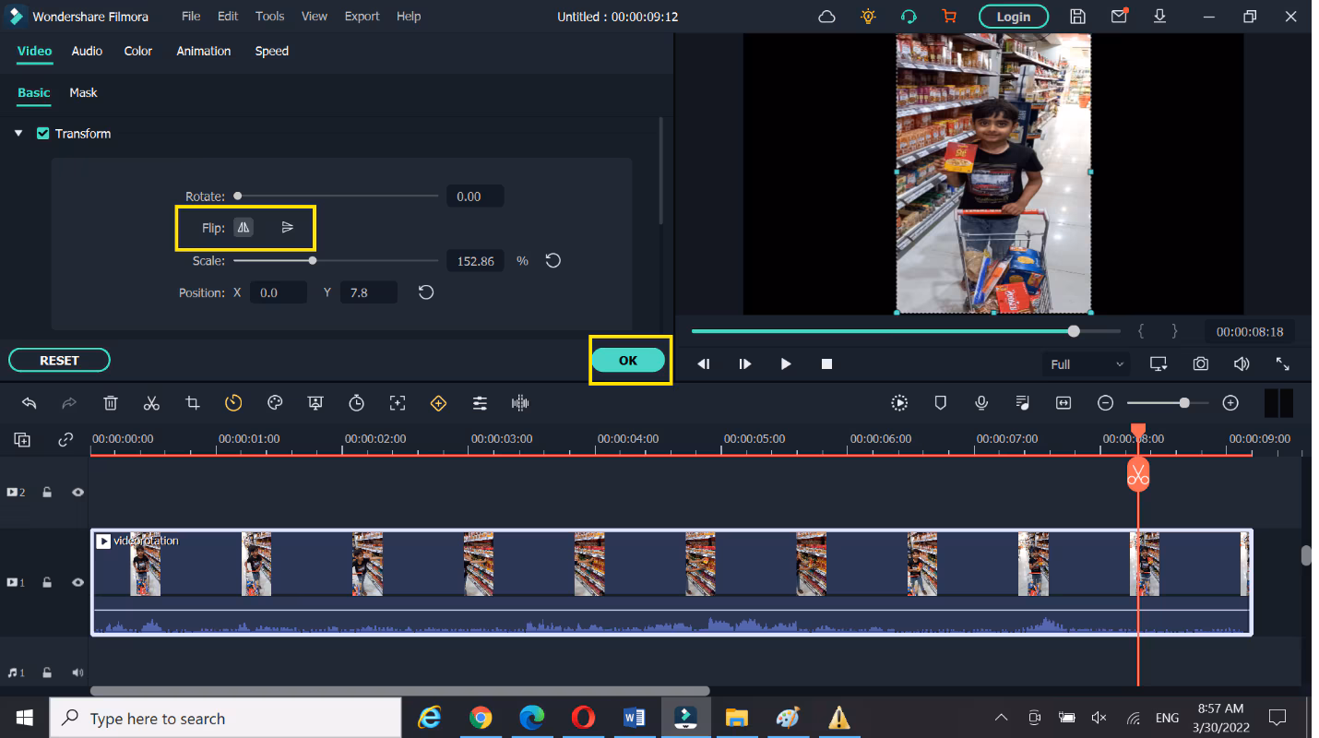Flip the clip horizontally
The image size is (1319, 738).
(x=244, y=227)
